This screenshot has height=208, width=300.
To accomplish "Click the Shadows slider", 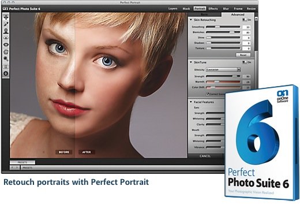I will point(223,43).
